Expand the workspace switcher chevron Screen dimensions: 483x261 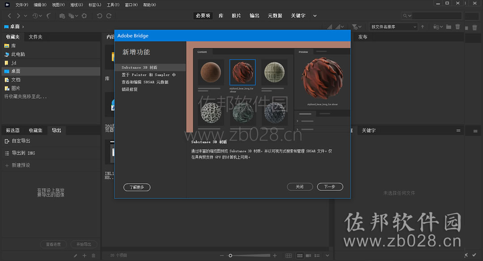pos(315,16)
